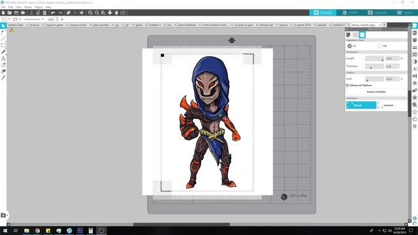Image resolution: width=418 pixels, height=235 pixels.
Task: Expand the library folder flyout arrow
Action: pos(7,215)
